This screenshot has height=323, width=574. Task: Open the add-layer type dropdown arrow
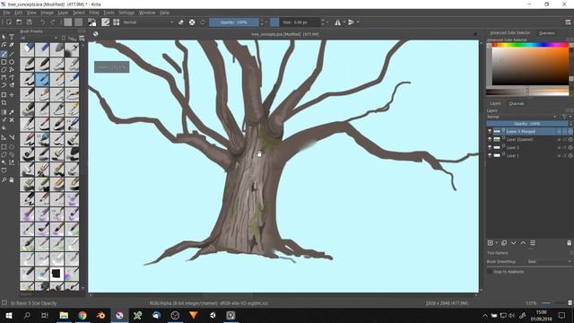tap(497, 243)
